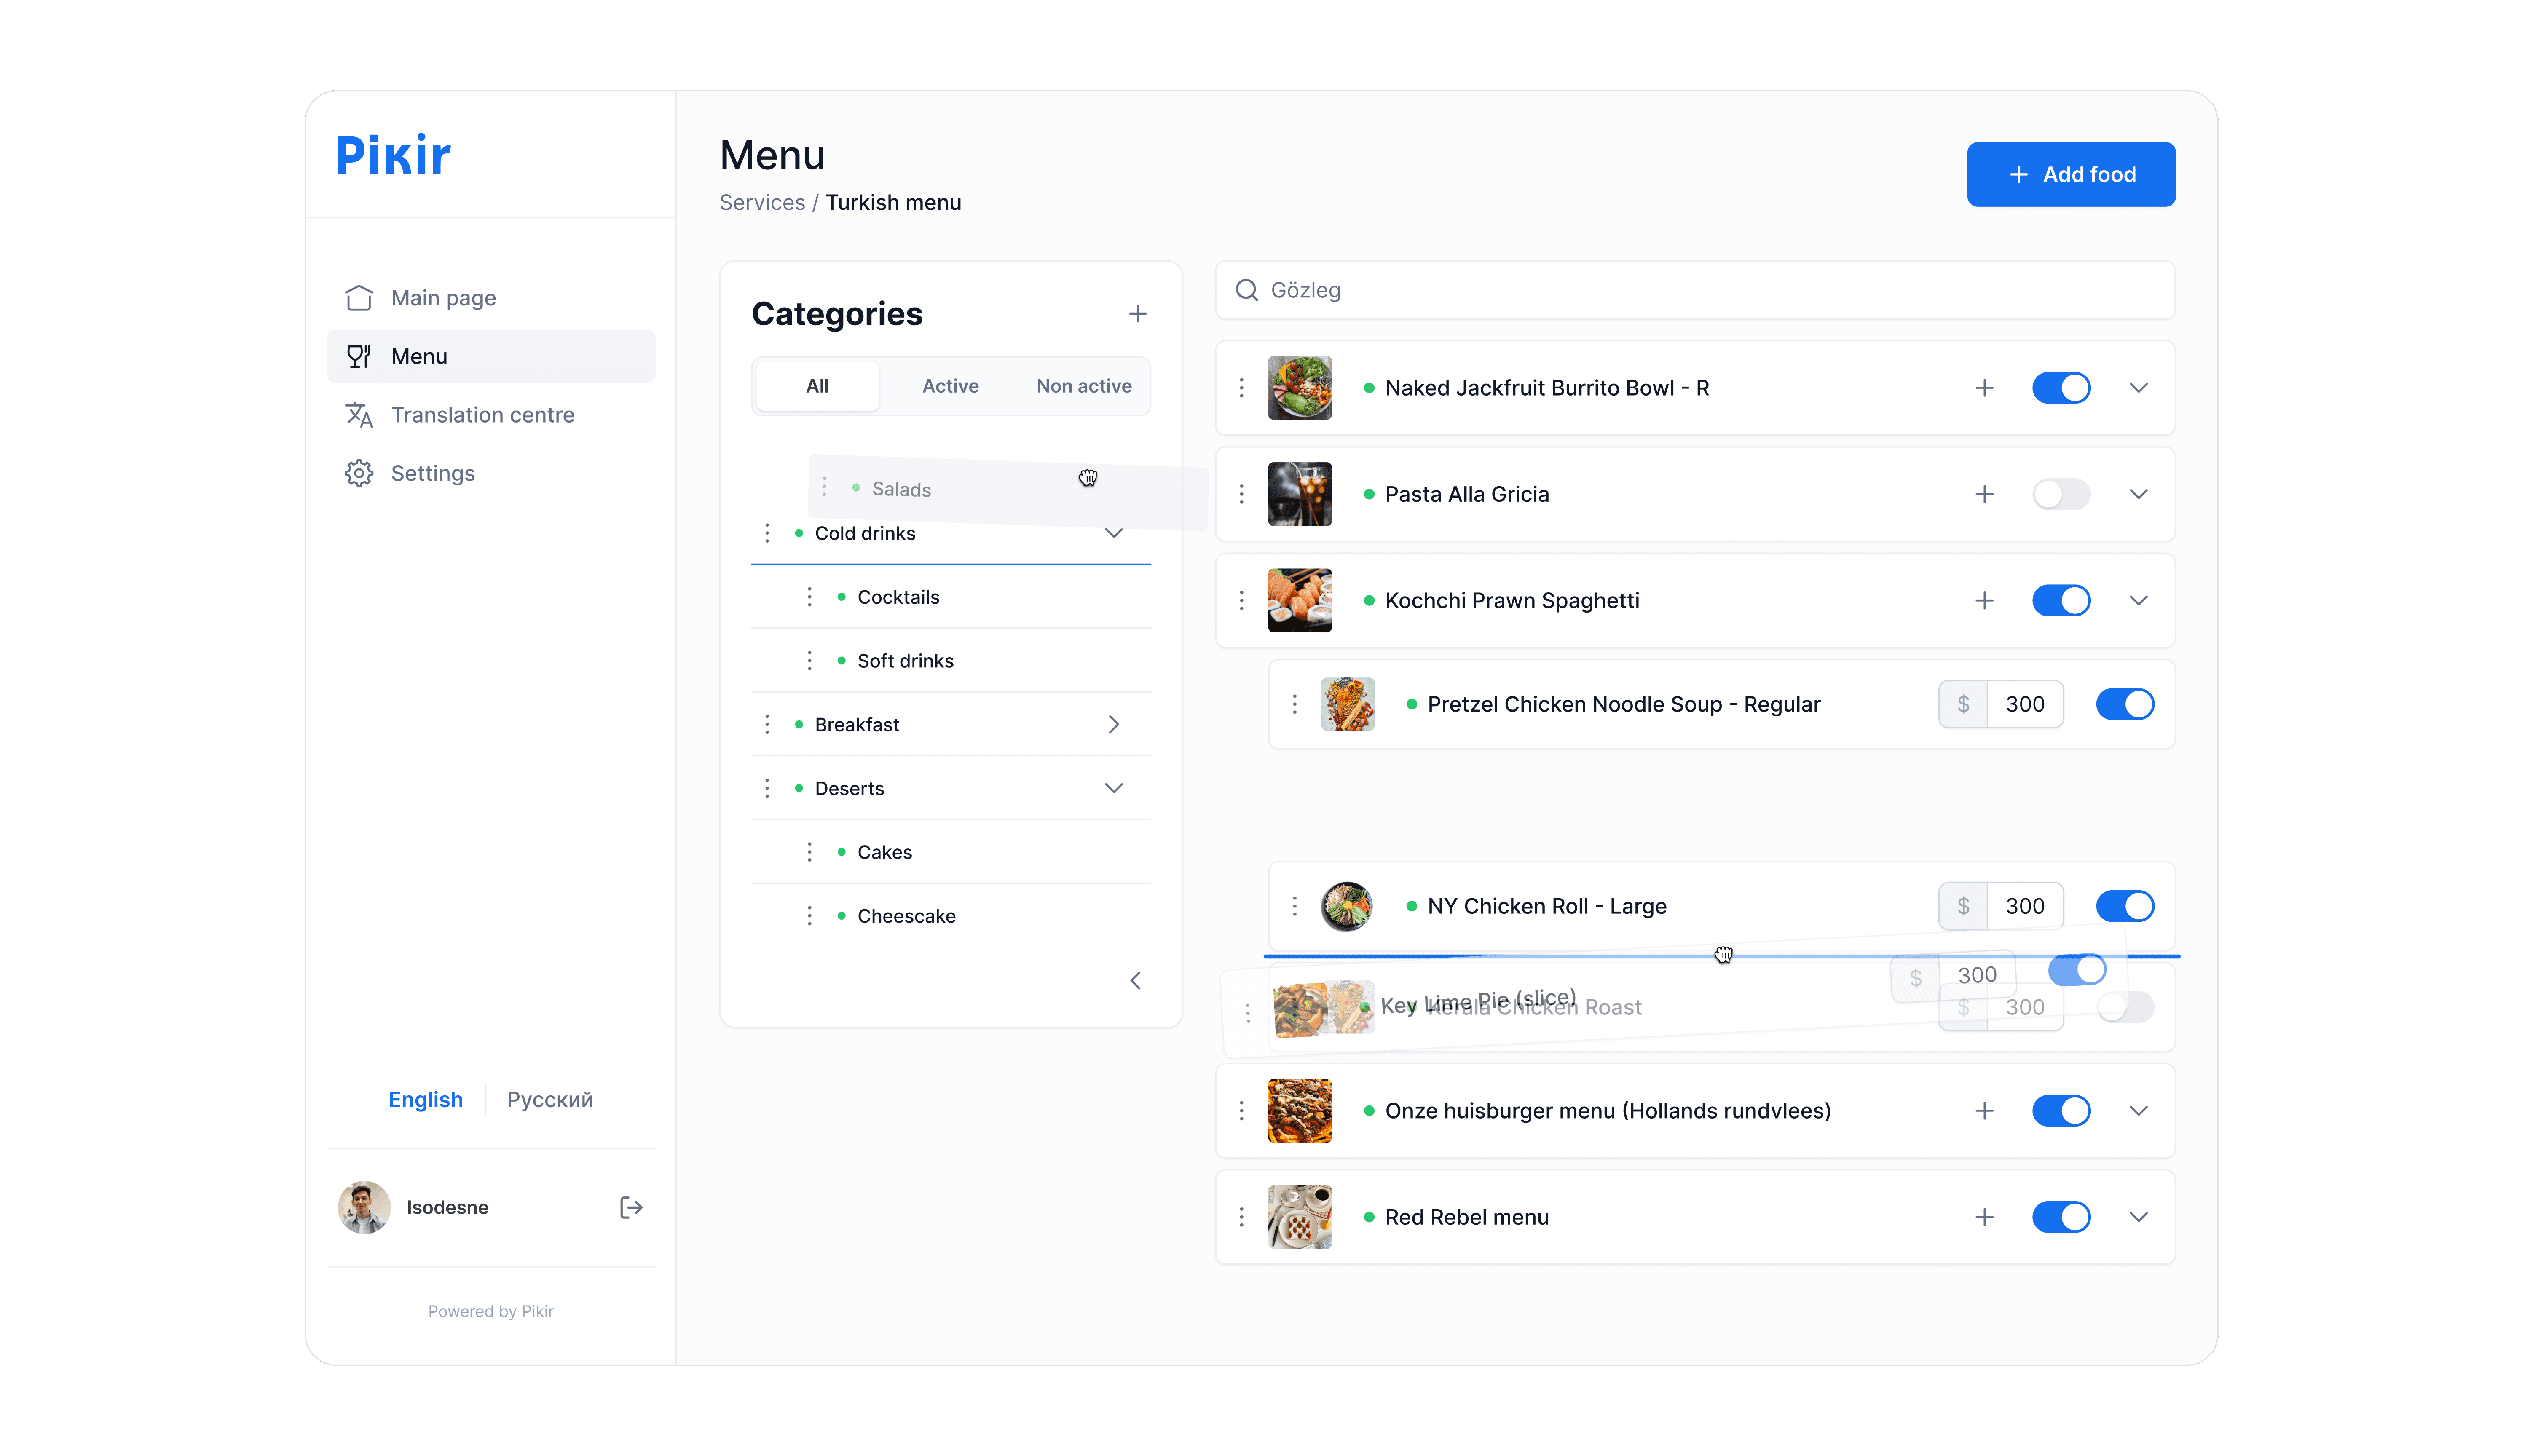Click the logout icon next to Isodesne
The width and height of the screenshot is (2522, 1456).
click(631, 1207)
